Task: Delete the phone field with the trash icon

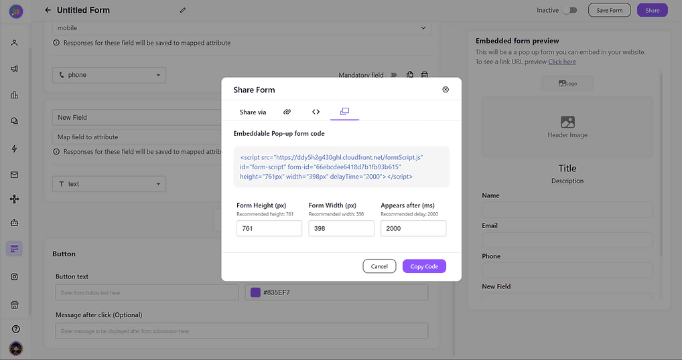Action: [425, 75]
